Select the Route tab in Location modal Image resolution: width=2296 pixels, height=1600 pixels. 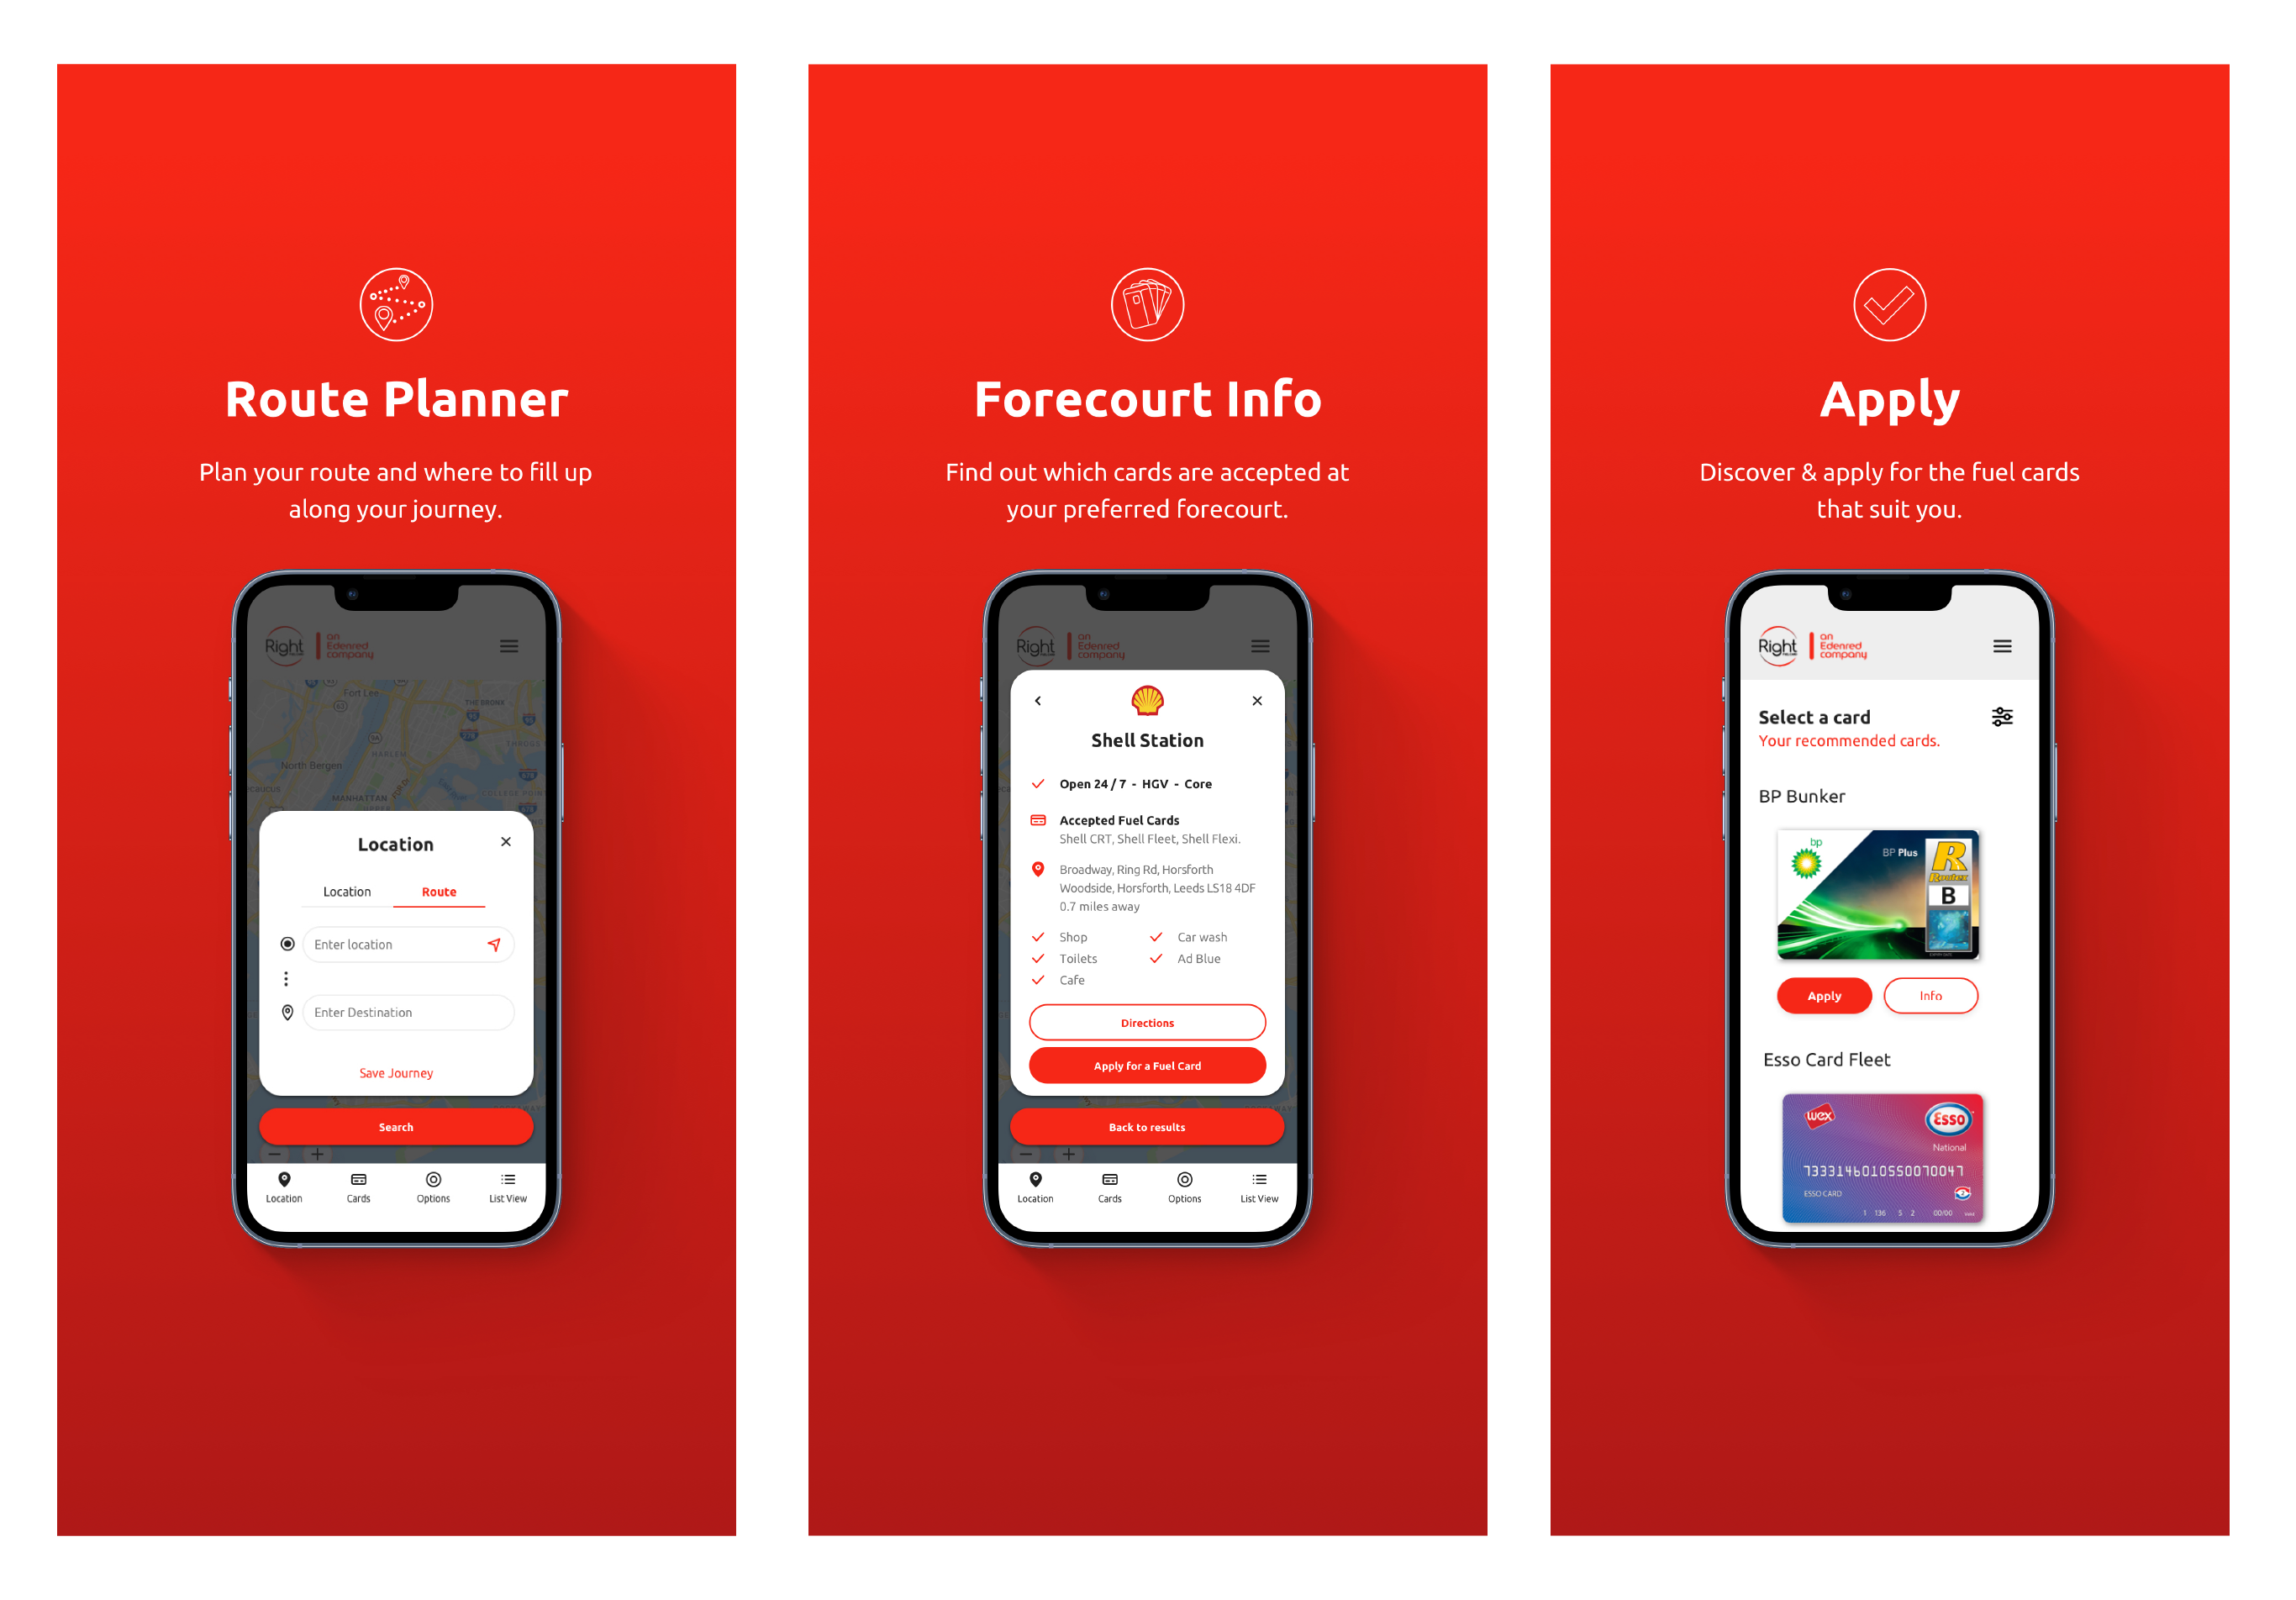440,892
